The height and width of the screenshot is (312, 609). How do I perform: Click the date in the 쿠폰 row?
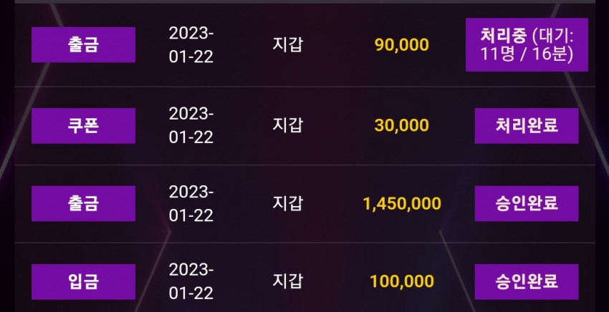click(191, 125)
